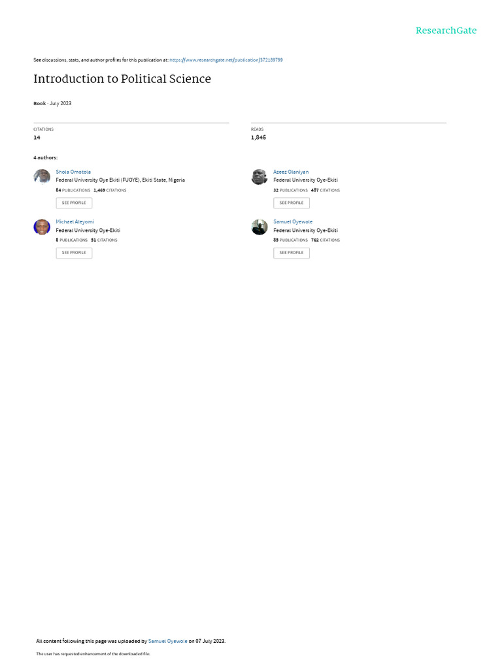Viewport: 502px width, 669px height.
Task: Click the ResearchGate logo
Action: pyautogui.click(x=446, y=31)
